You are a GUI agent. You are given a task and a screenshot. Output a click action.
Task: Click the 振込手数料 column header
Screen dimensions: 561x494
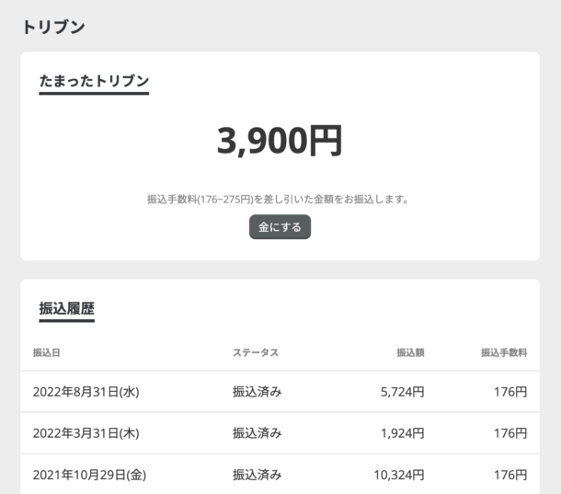pos(504,352)
